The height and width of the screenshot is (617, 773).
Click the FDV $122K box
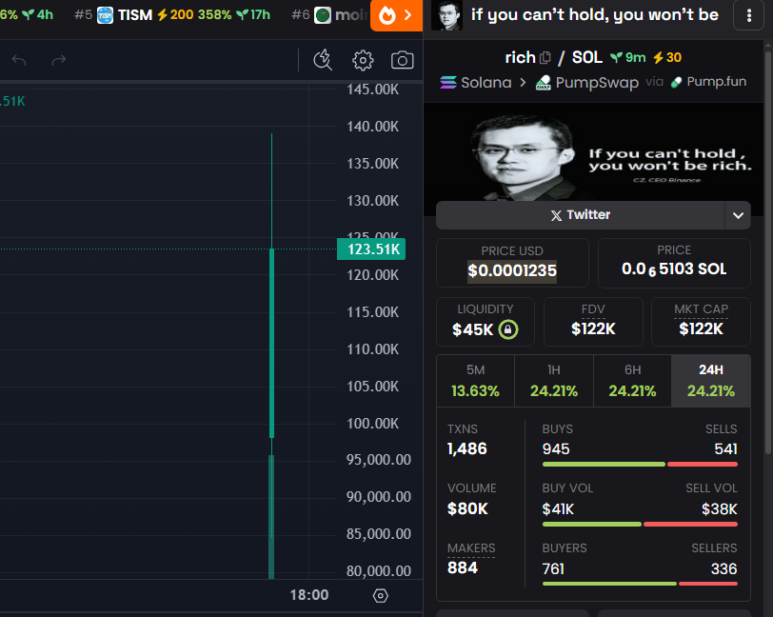point(593,322)
